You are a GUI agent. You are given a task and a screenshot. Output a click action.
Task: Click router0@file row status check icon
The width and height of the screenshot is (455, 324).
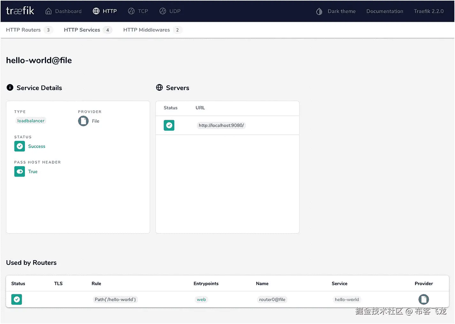tap(17, 299)
